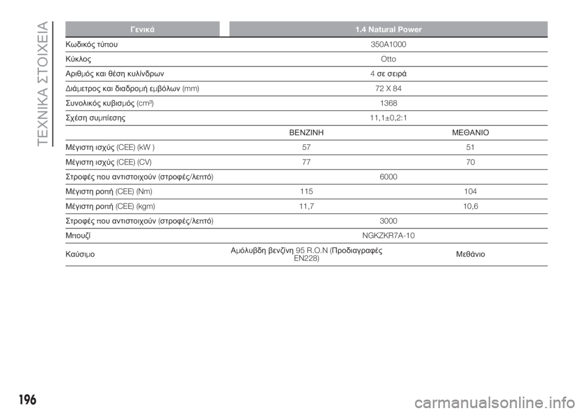
Task: Click methane power value '51'
Action: [470, 147]
